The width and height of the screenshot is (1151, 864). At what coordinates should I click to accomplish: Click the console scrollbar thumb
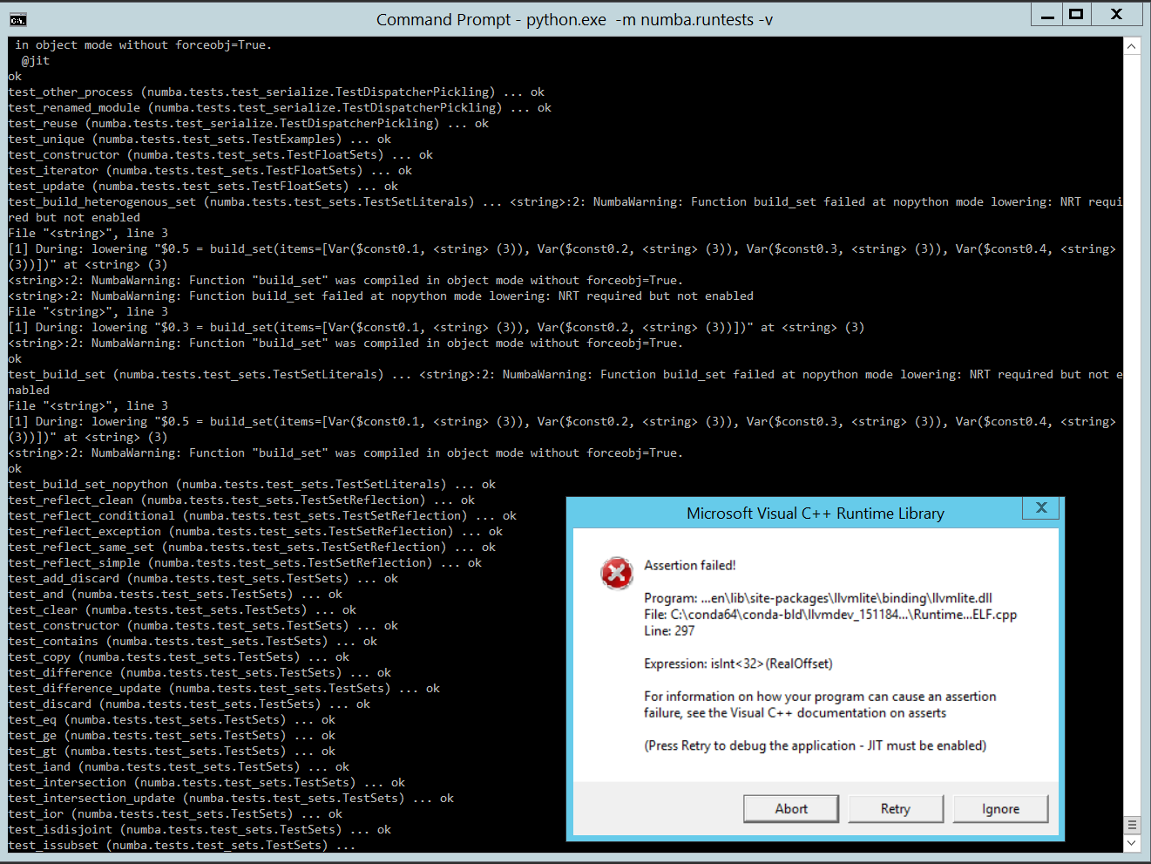click(1132, 824)
